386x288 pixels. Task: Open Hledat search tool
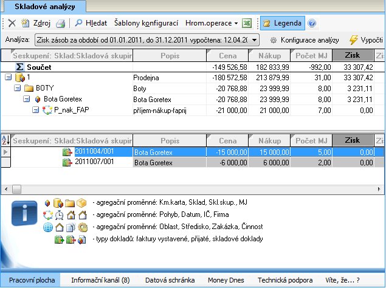click(x=91, y=23)
